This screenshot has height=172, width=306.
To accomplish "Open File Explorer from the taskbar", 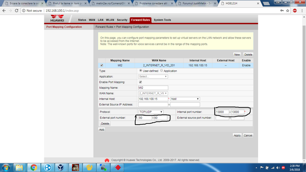I will click(19, 168).
